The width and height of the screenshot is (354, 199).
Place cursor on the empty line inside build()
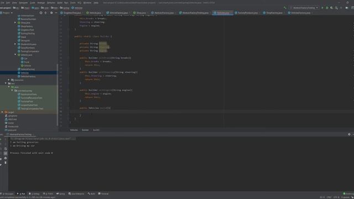pos(210,112)
